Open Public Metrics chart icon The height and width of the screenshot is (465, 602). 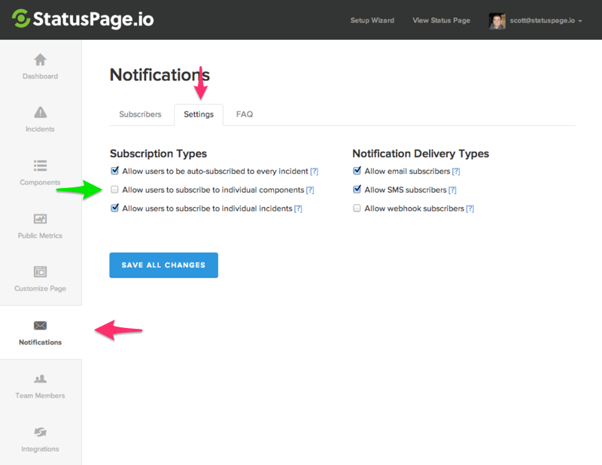[40, 219]
